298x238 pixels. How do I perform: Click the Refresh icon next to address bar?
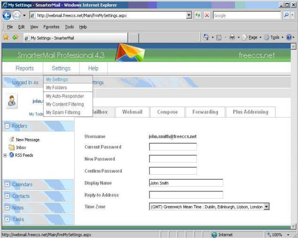[x=198, y=15]
